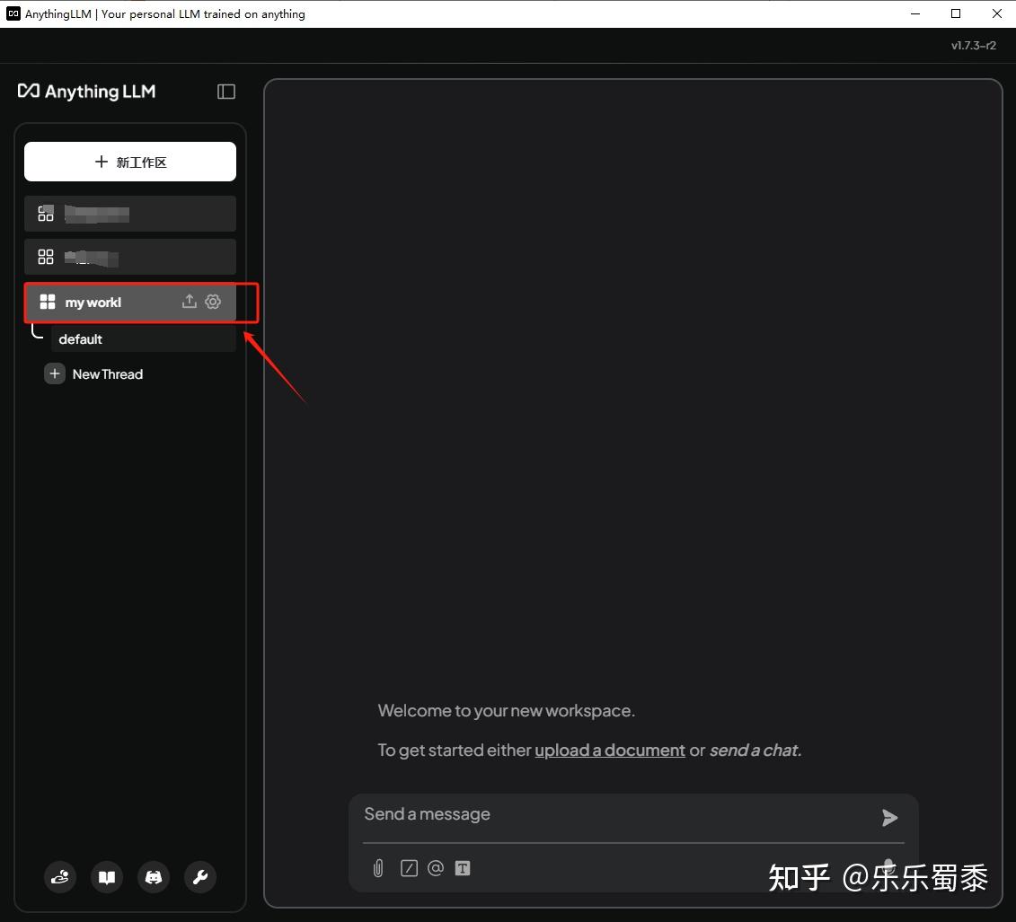The height and width of the screenshot is (922, 1016).
Task: Click the v1.7.3-r2 version text
Action: tap(973, 45)
